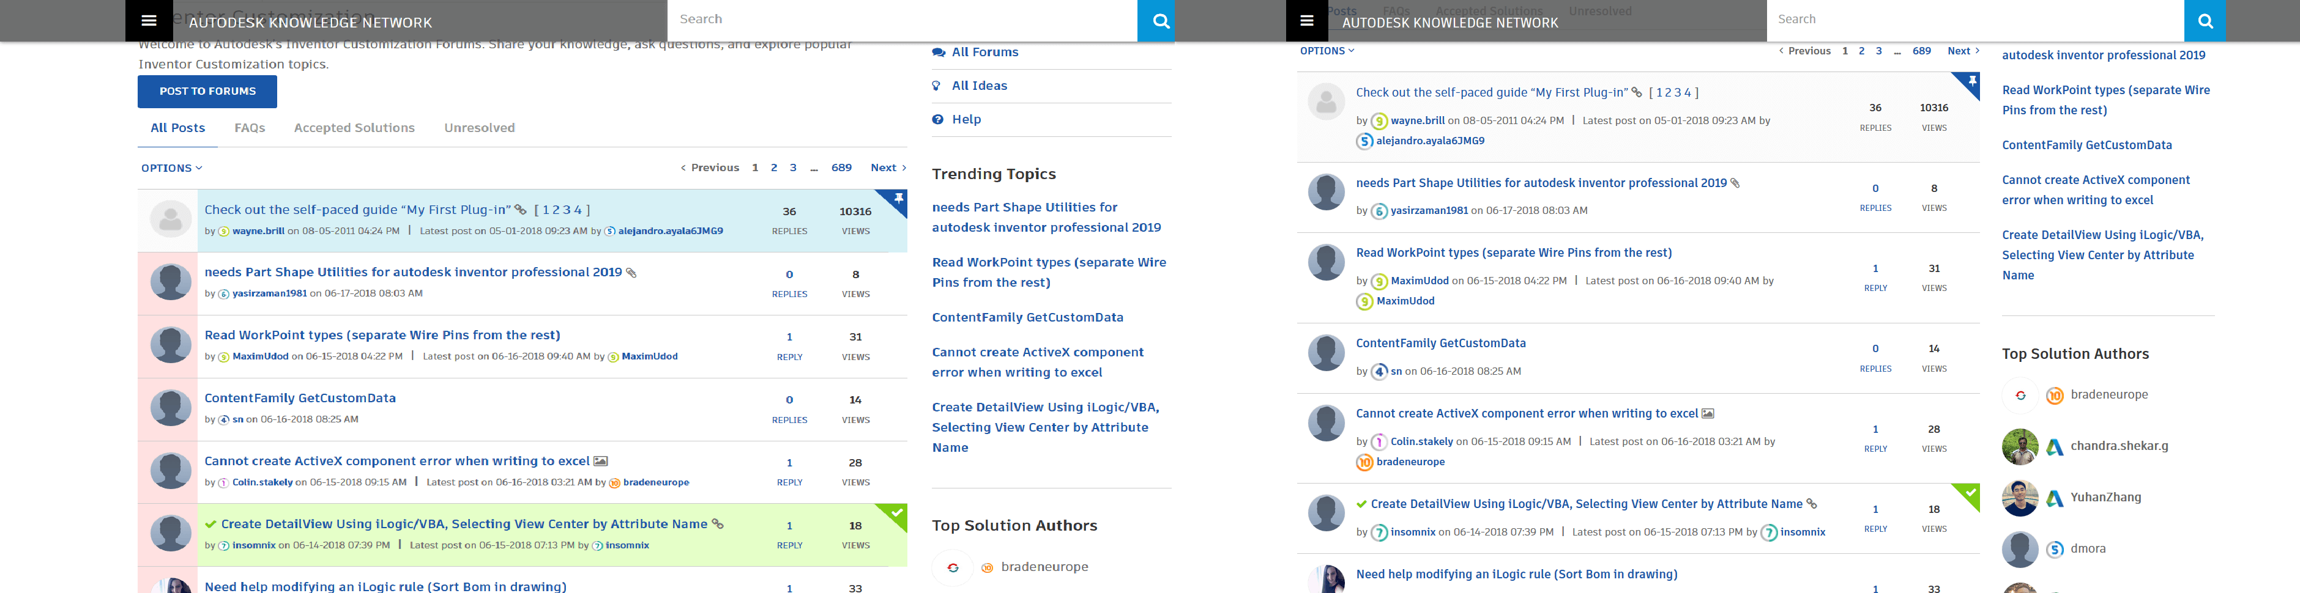Click yasirzaman1981 post avatar in left window
Viewport: 2300px width, 593px height.
171,282
